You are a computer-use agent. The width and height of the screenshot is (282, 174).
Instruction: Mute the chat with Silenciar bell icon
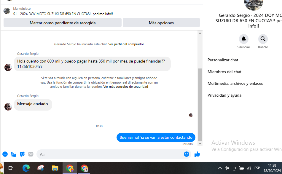(244, 39)
